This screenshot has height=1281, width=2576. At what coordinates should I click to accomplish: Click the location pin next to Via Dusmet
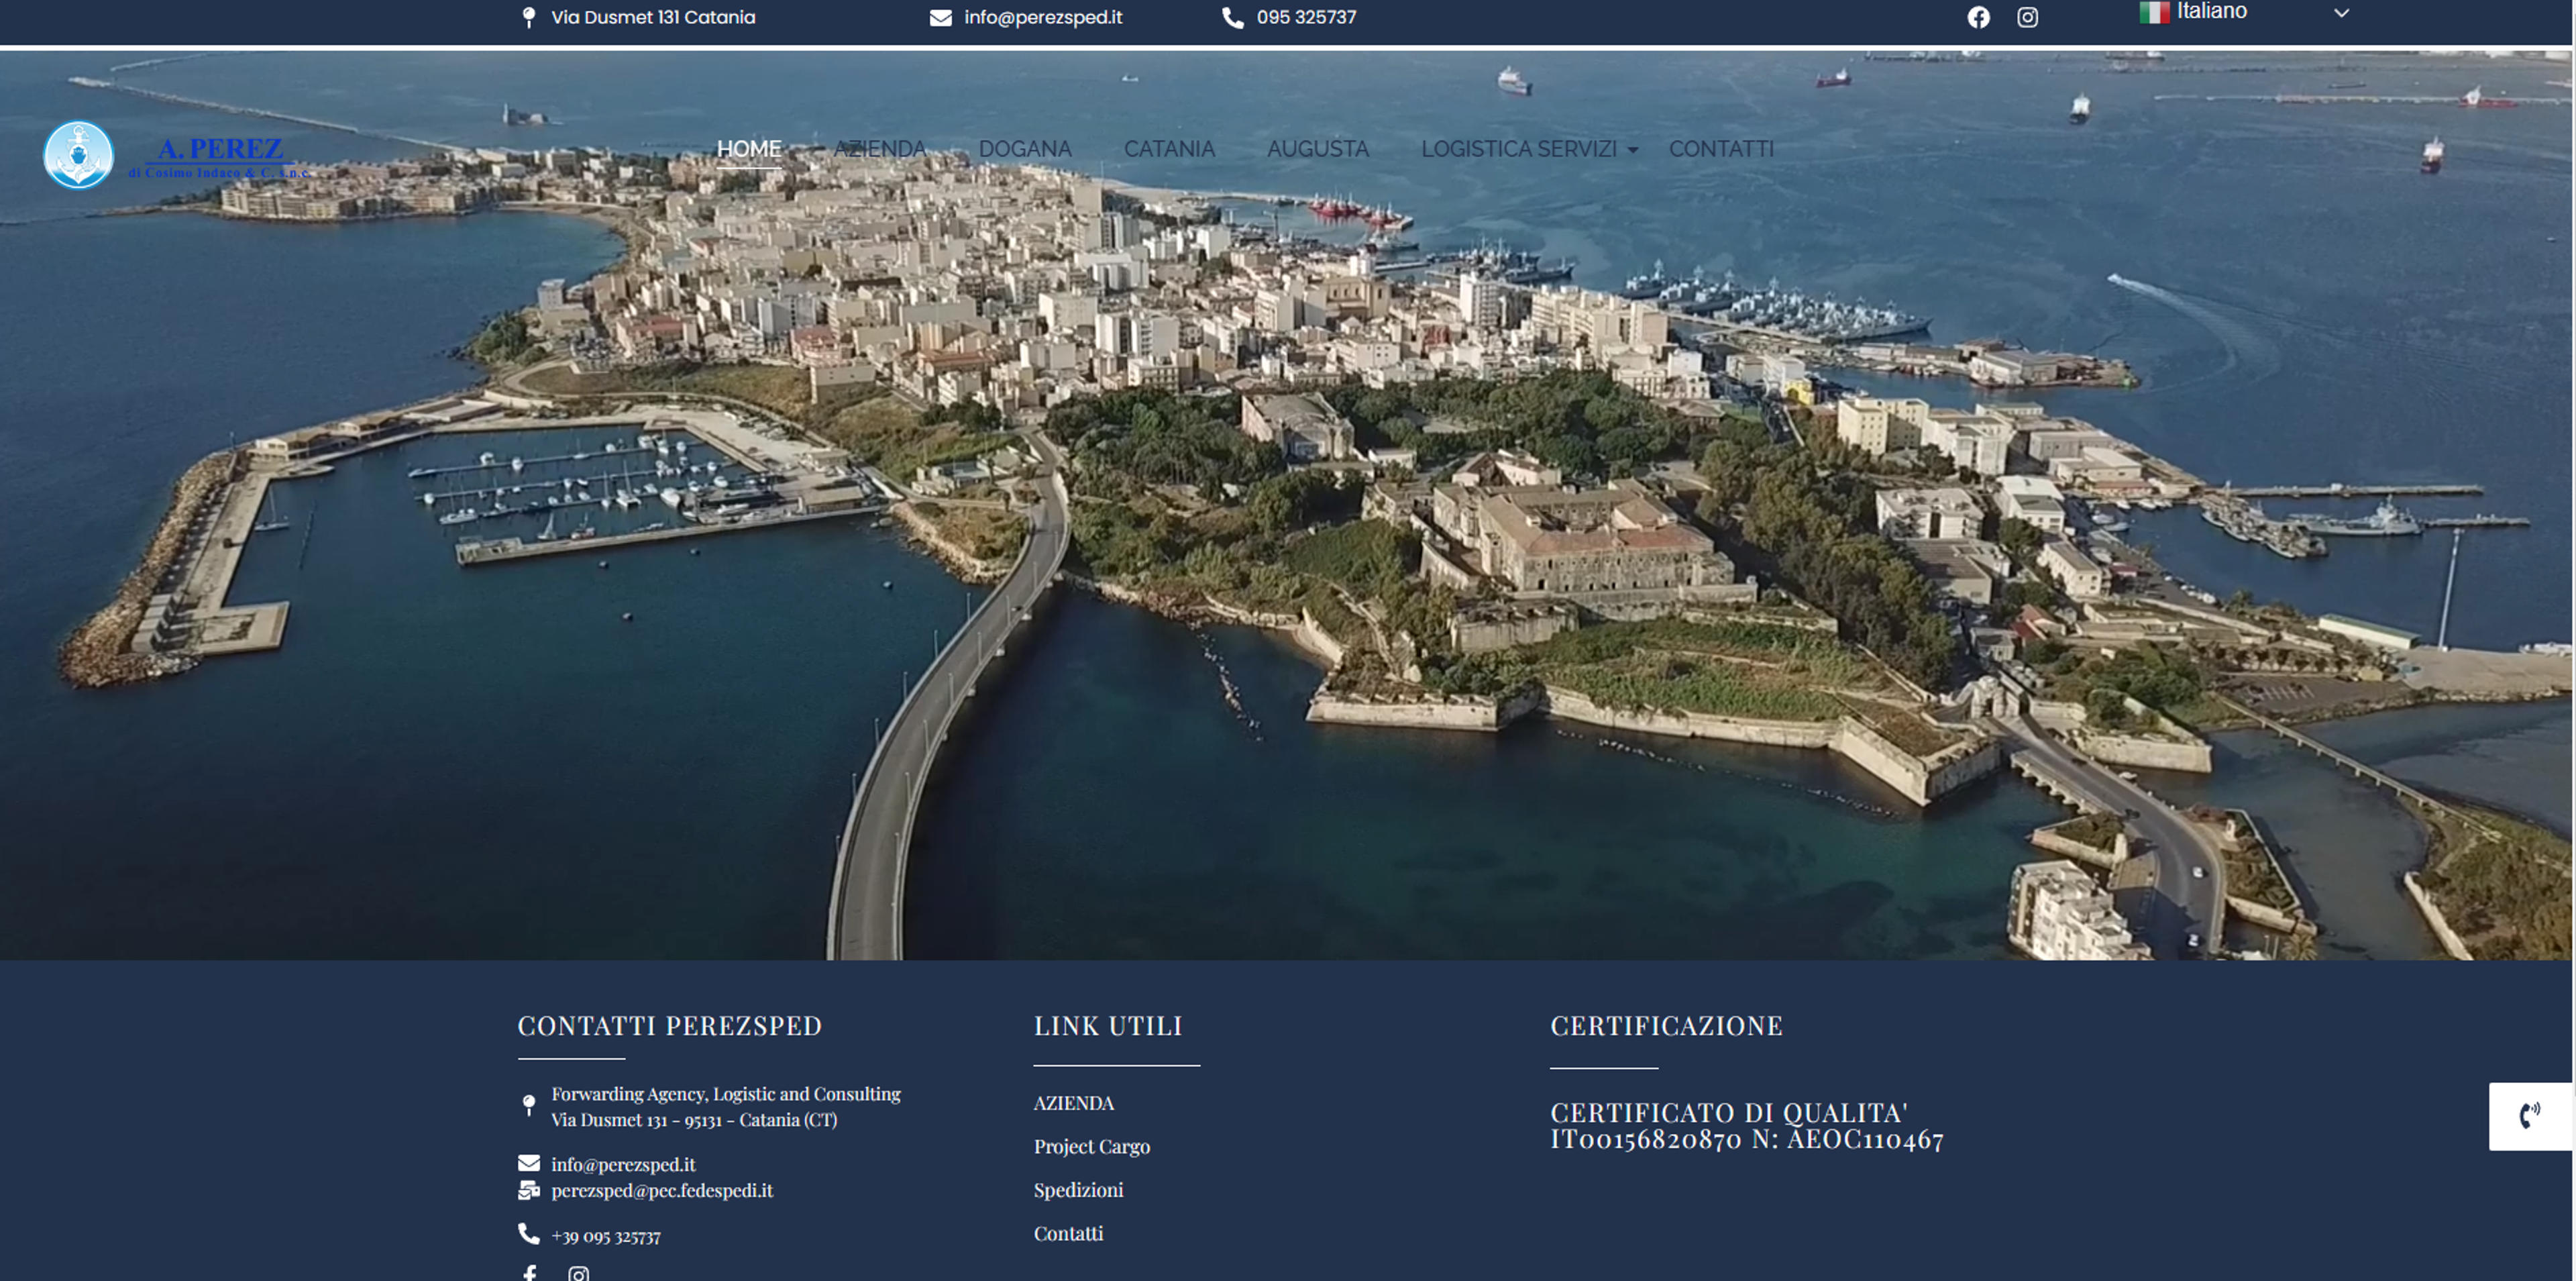coord(529,18)
